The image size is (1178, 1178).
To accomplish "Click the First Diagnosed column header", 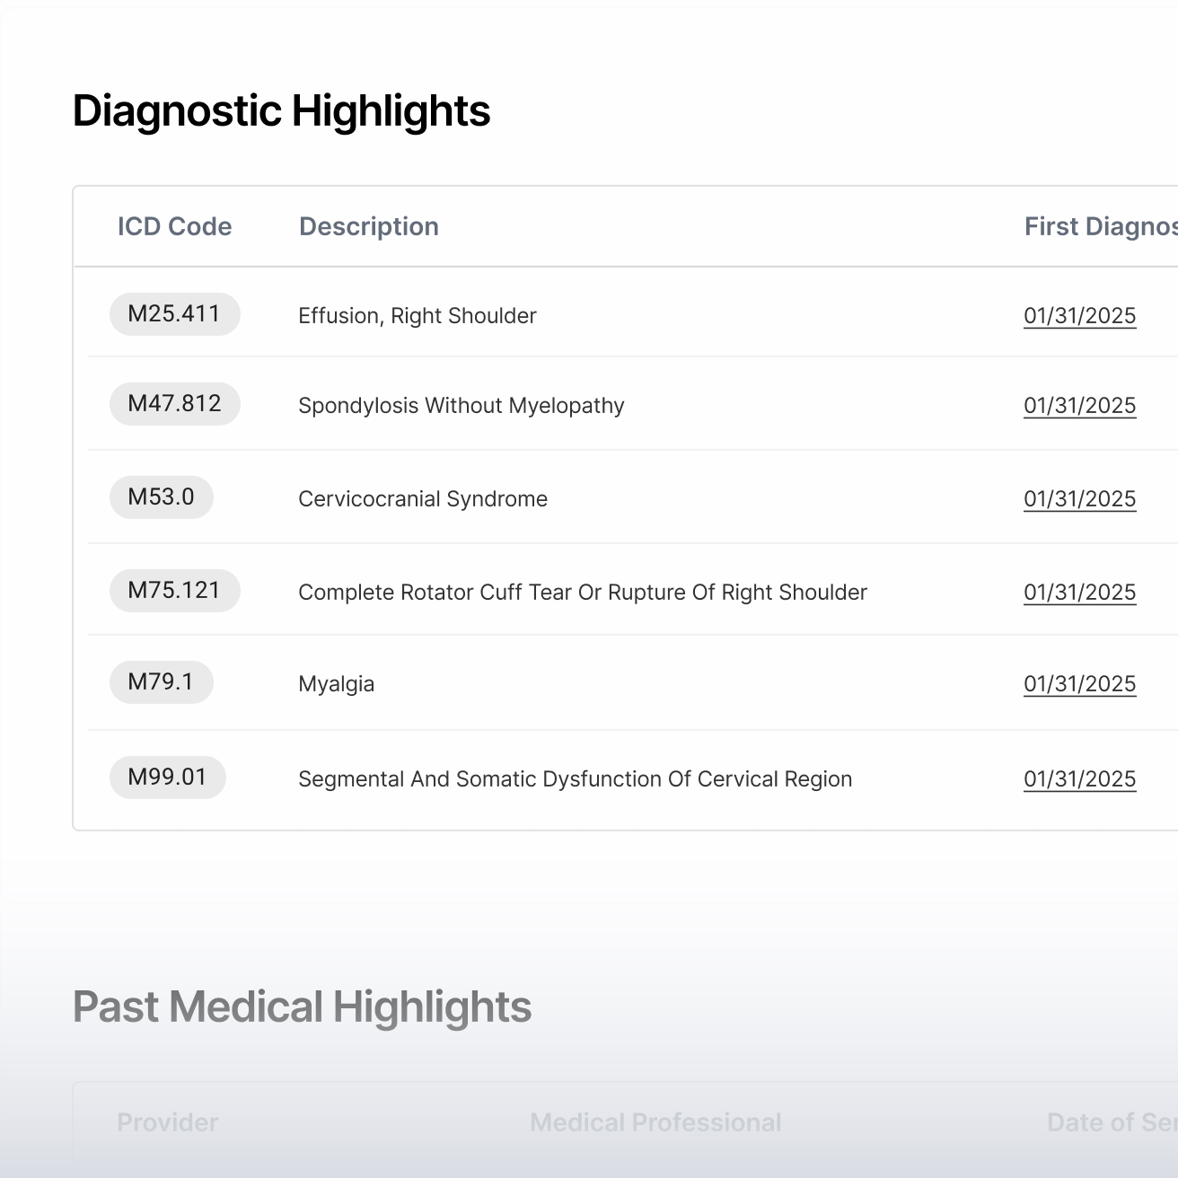I will [1100, 226].
